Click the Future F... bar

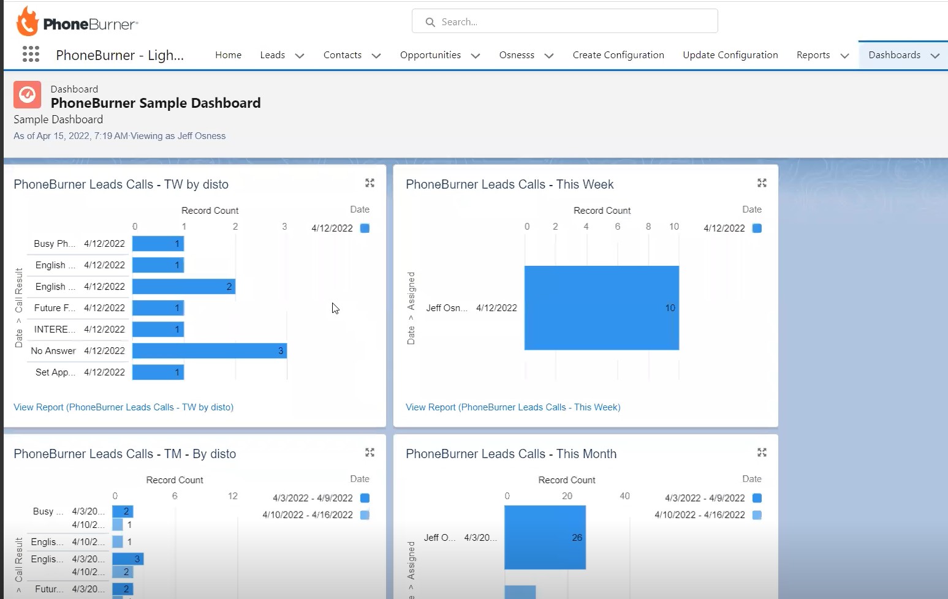(158, 308)
